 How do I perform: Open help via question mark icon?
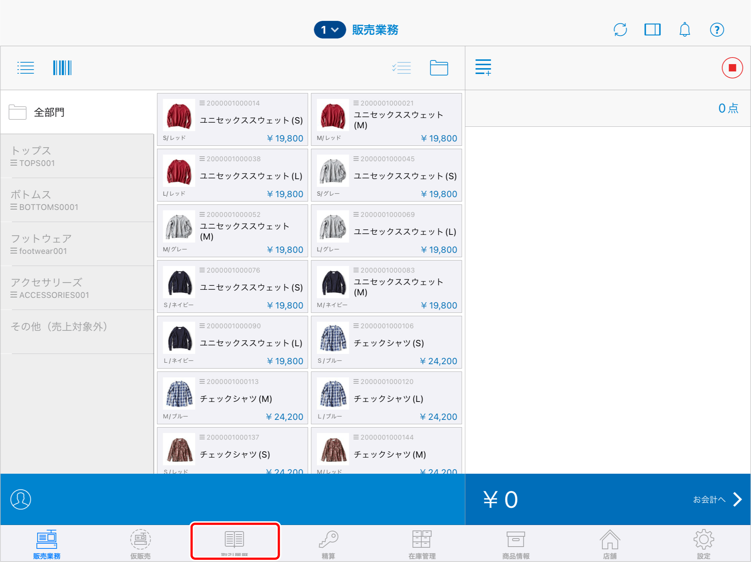pyautogui.click(x=717, y=30)
